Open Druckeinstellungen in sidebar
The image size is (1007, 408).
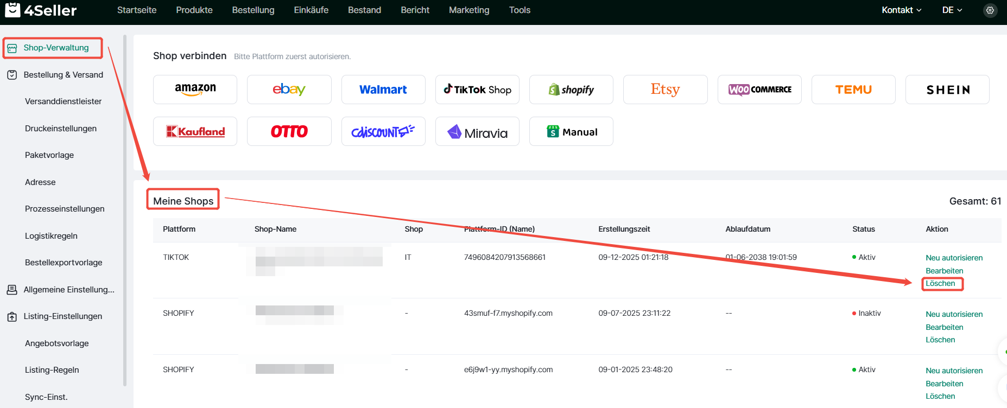pyautogui.click(x=61, y=129)
